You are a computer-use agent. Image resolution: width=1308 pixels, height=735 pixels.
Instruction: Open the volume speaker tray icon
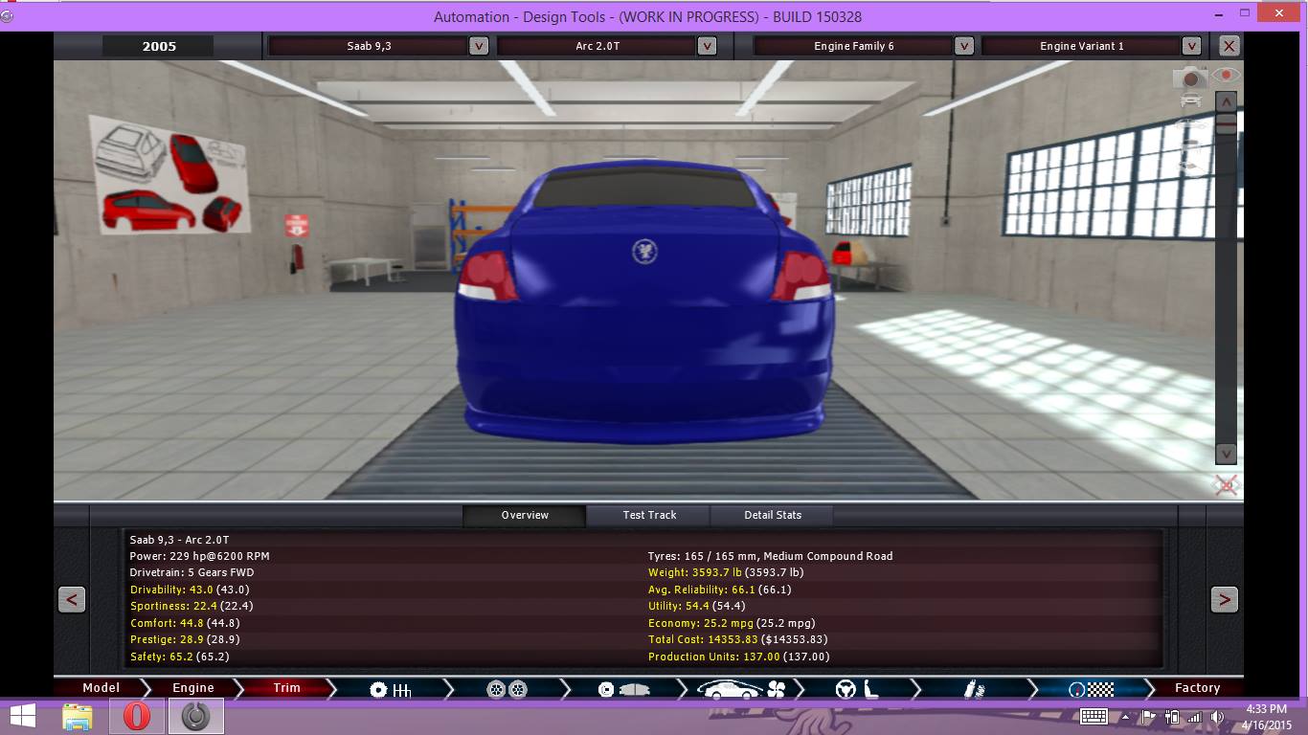click(x=1217, y=717)
